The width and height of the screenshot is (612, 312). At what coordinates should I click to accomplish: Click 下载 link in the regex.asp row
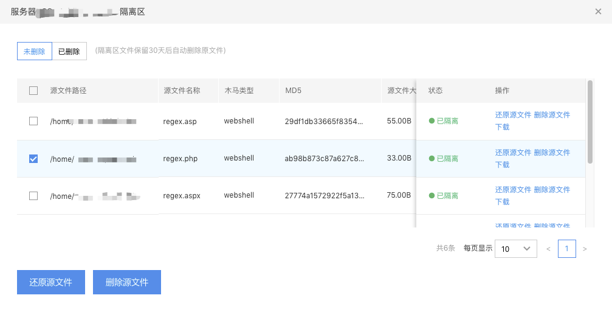click(503, 127)
